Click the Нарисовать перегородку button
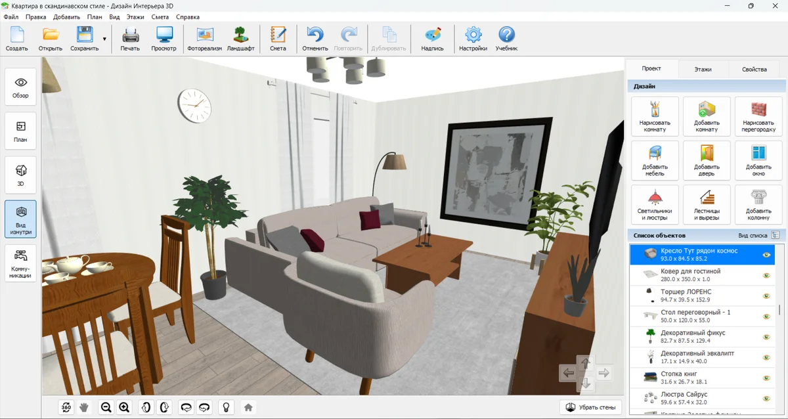The width and height of the screenshot is (788, 419). [x=758, y=116]
